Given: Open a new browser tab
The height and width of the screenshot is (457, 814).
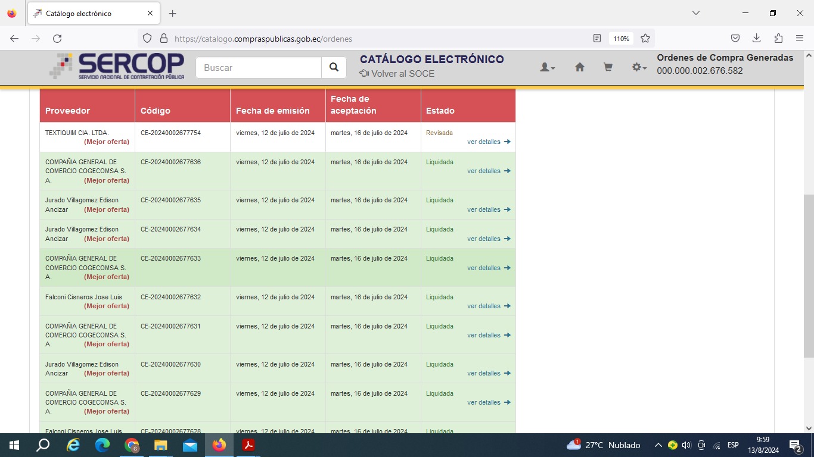Looking at the screenshot, I should coord(173,13).
